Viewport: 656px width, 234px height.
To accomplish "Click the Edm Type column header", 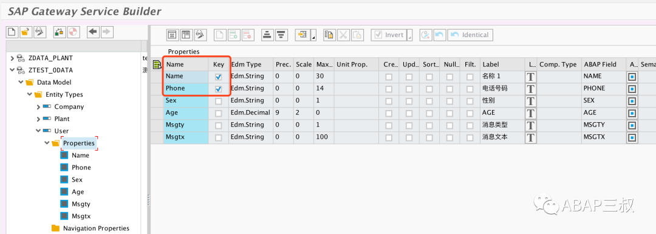I will coord(251,64).
